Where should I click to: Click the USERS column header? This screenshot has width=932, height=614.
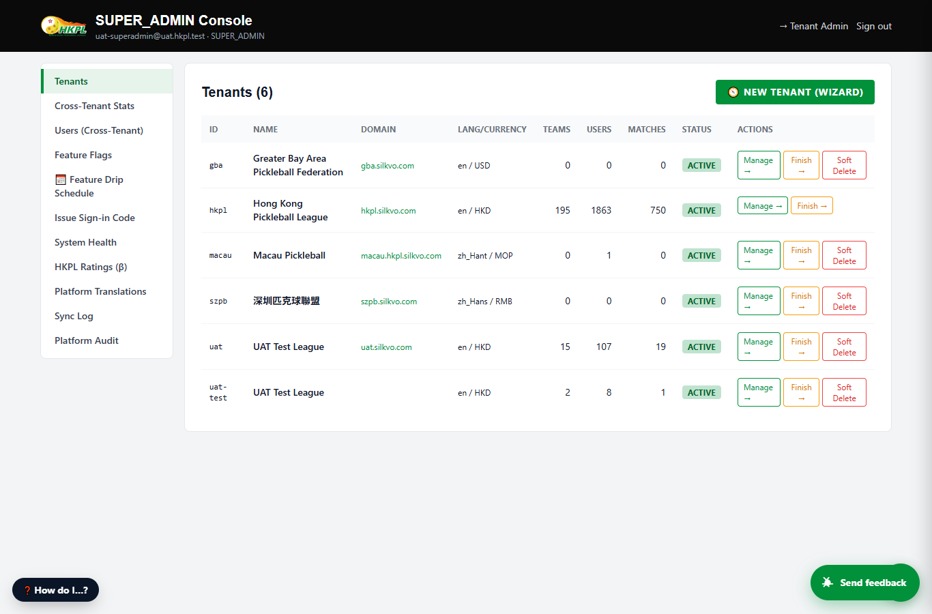(x=599, y=129)
